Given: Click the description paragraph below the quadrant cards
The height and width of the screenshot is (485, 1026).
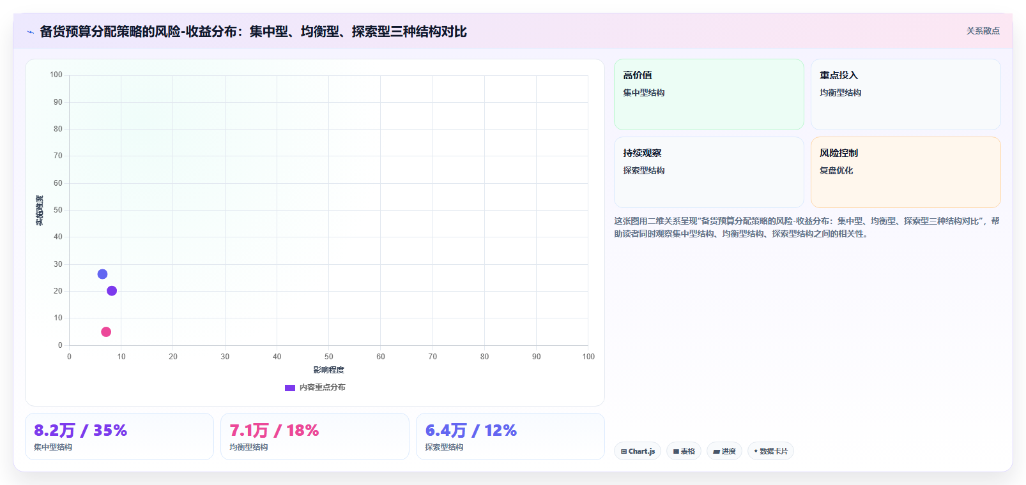Looking at the screenshot, I should pyautogui.click(x=807, y=227).
